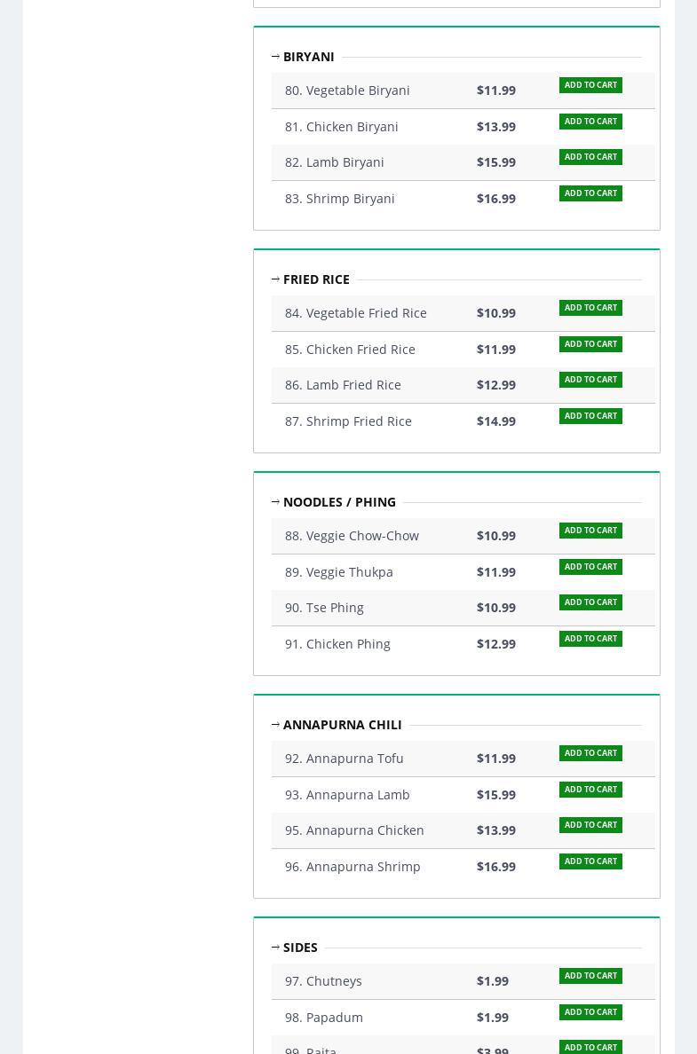Collapse the Fried Rice section
The height and width of the screenshot is (1054, 697).
pos(276,279)
